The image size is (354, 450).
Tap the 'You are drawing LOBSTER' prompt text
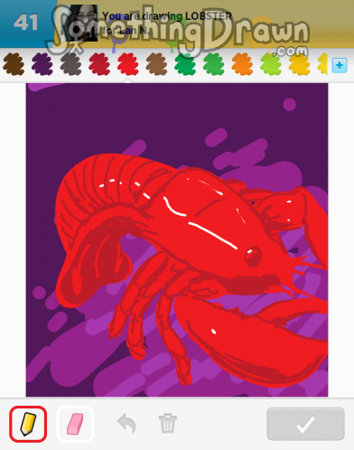[x=167, y=16]
